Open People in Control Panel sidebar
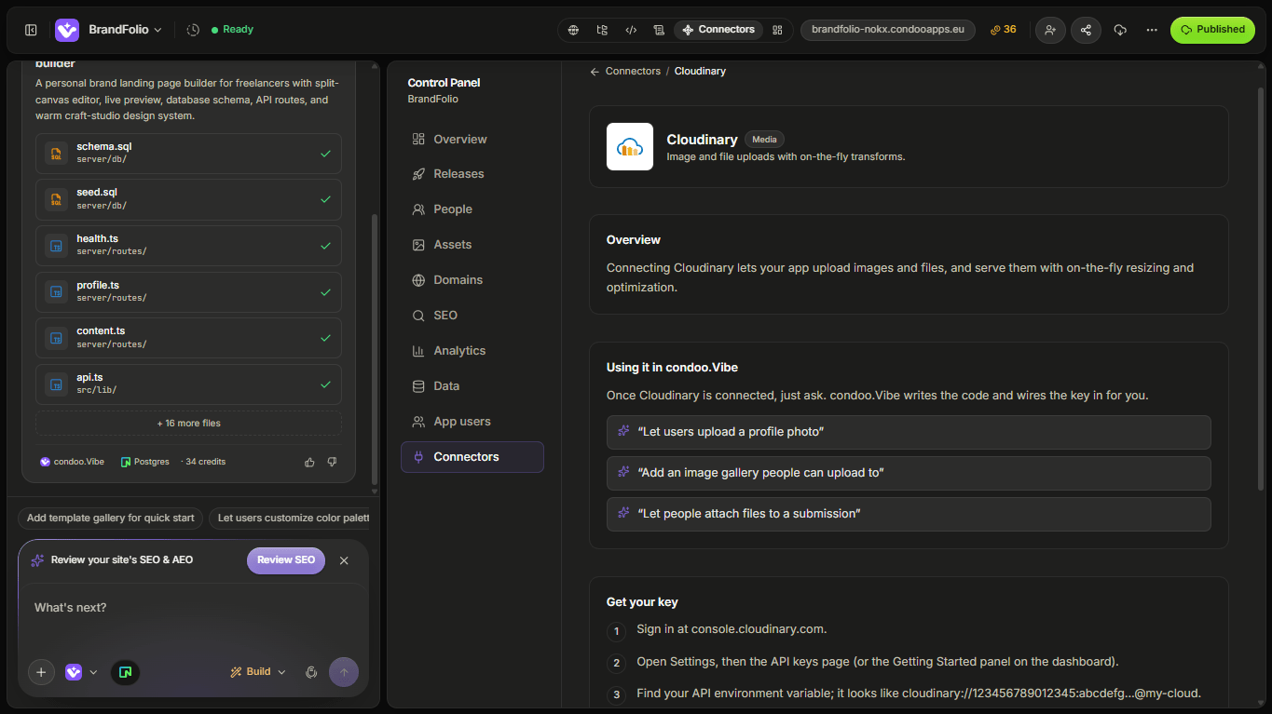Image resolution: width=1272 pixels, height=714 pixels. (472, 209)
